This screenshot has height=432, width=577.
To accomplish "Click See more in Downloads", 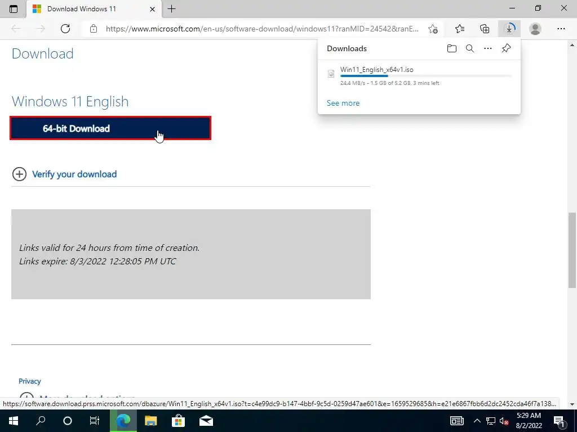I will pos(343,103).
